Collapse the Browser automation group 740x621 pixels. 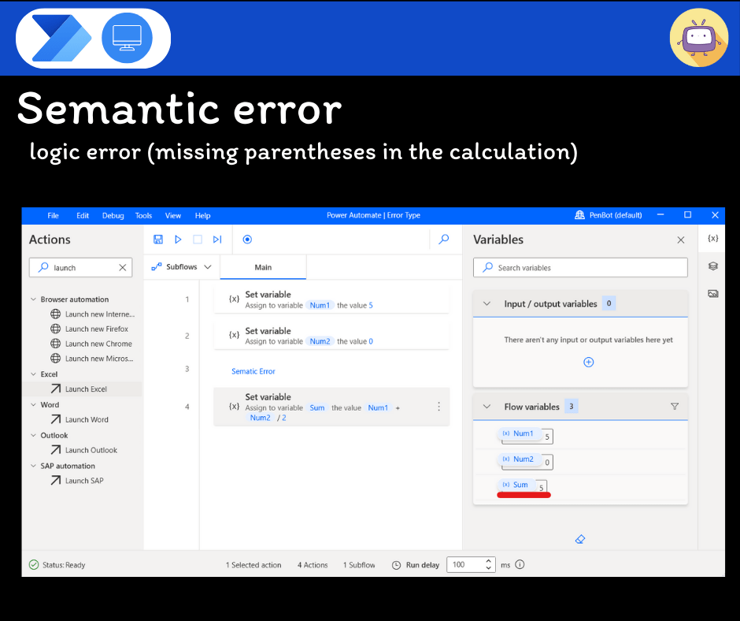[33, 299]
